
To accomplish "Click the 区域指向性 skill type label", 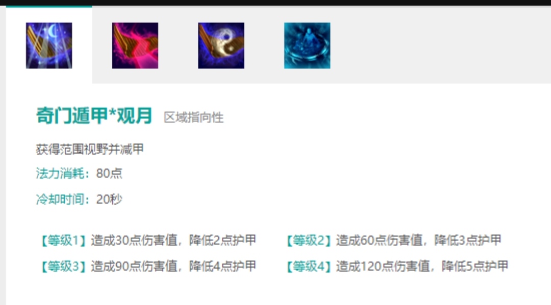I will pos(194,117).
